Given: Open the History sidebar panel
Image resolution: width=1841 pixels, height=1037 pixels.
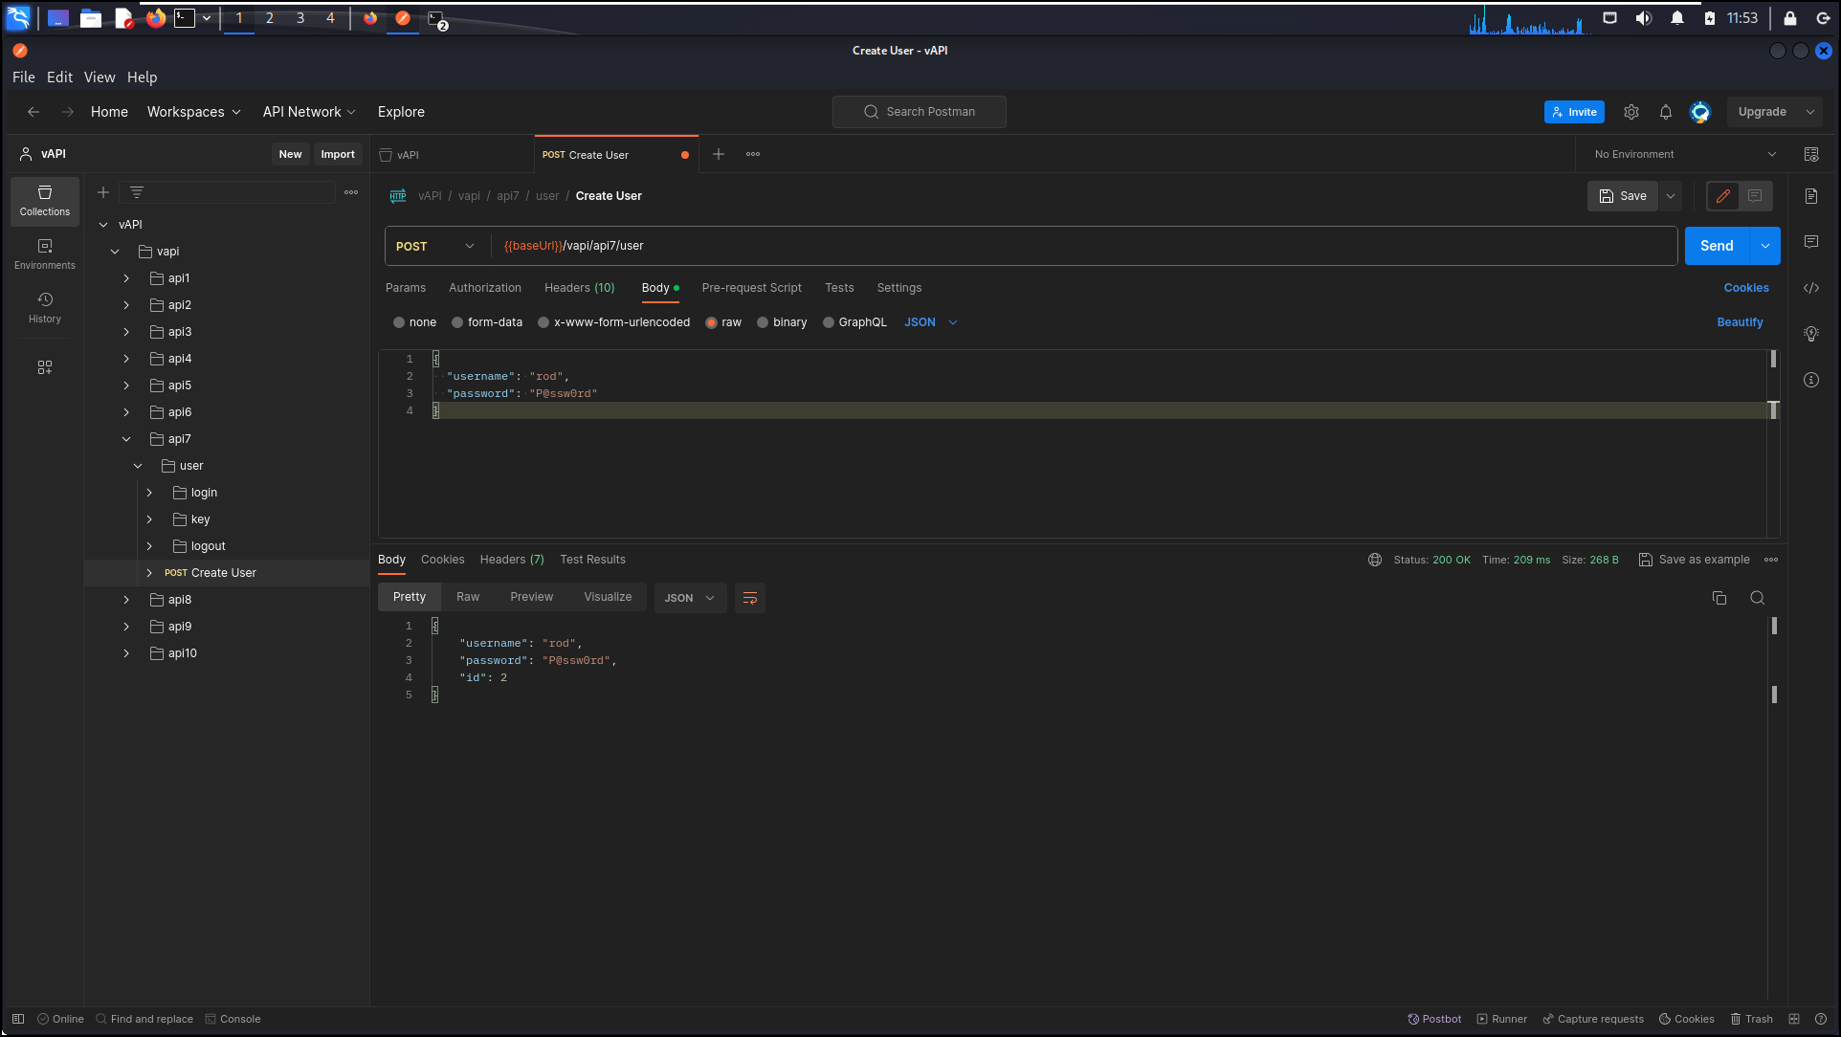Looking at the screenshot, I should point(45,308).
